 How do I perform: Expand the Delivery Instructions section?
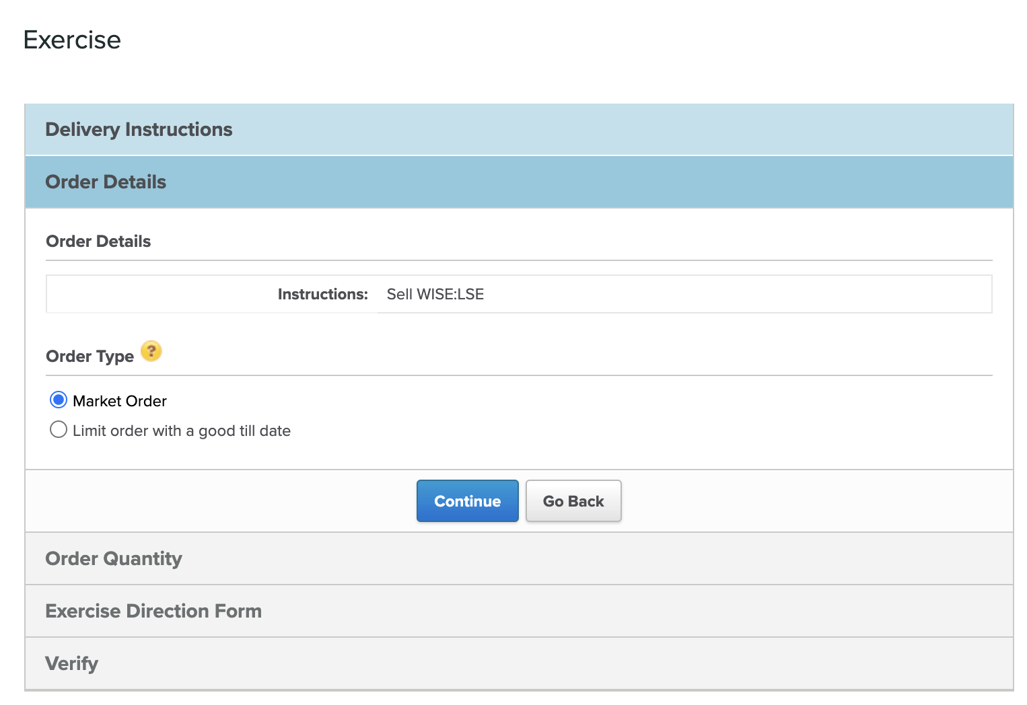[x=519, y=129]
